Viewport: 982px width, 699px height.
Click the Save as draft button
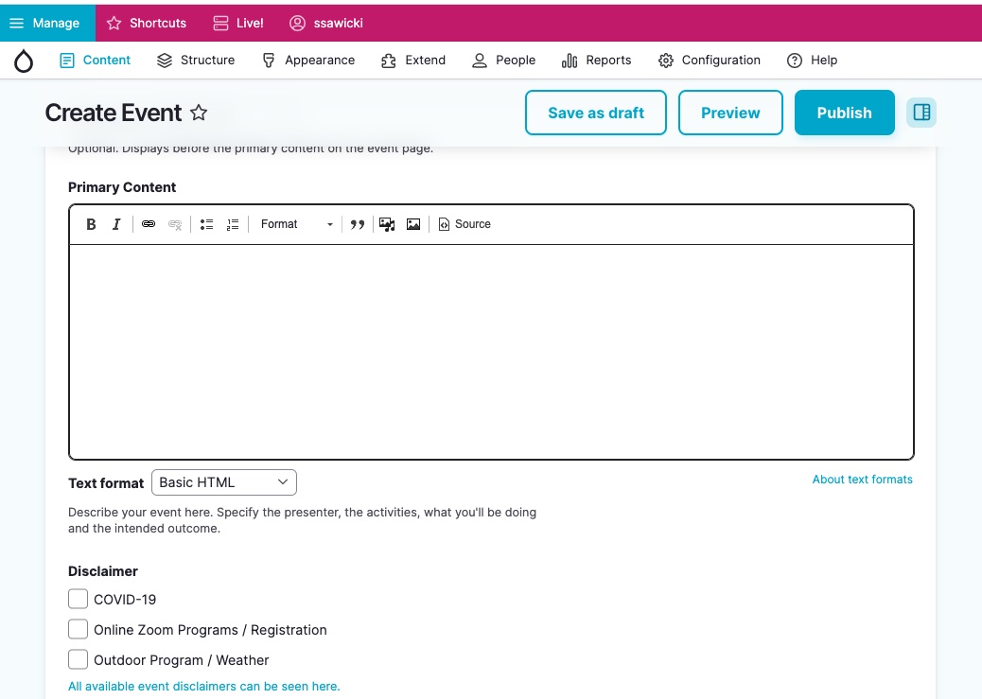(596, 113)
